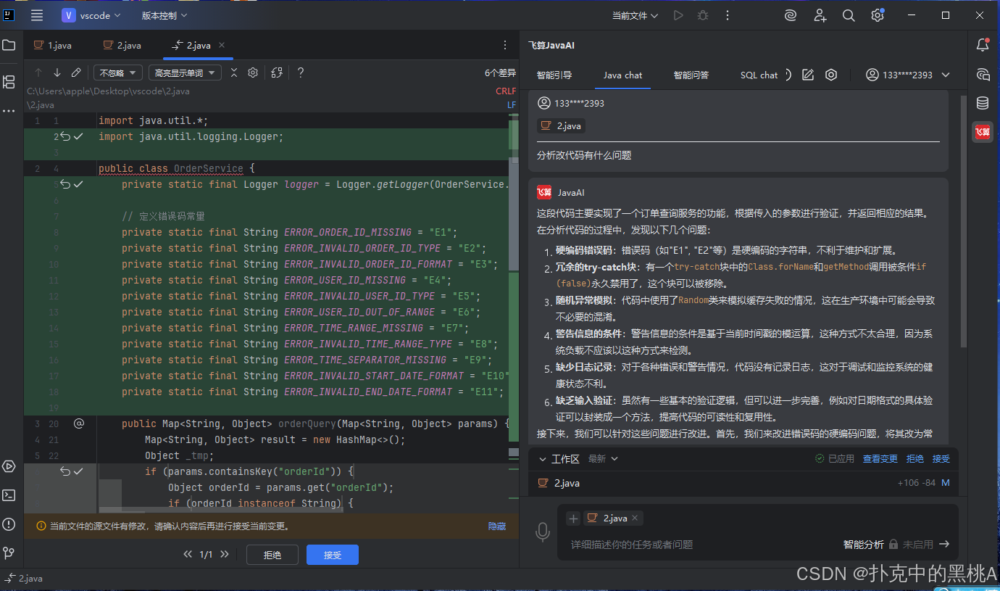Jump to next difference arrow
This screenshot has width=1000, height=591.
click(57, 73)
